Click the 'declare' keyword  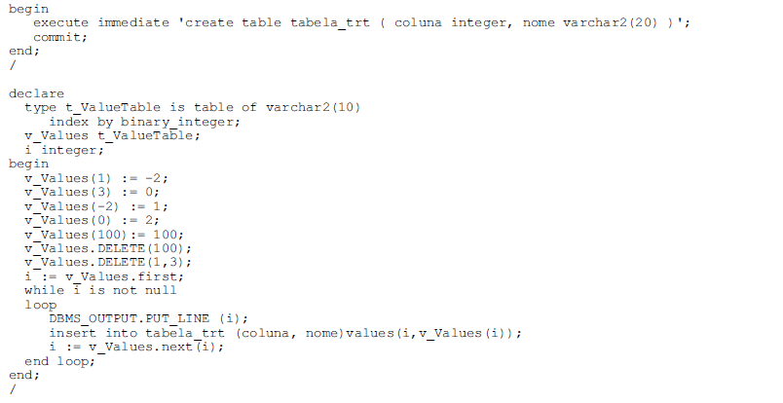tap(36, 93)
